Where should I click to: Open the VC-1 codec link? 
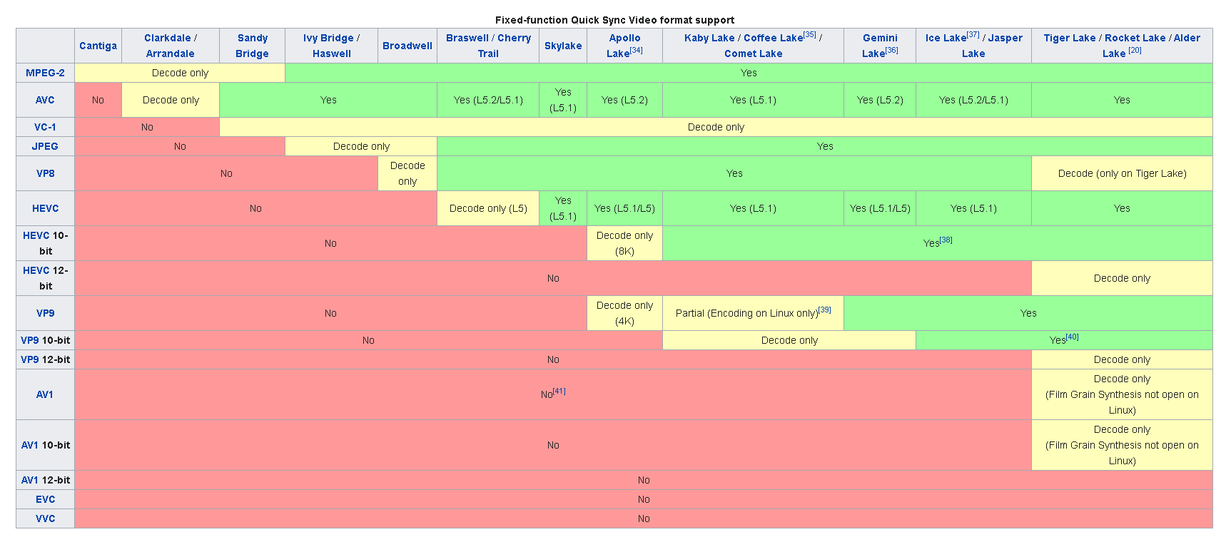[x=45, y=127]
